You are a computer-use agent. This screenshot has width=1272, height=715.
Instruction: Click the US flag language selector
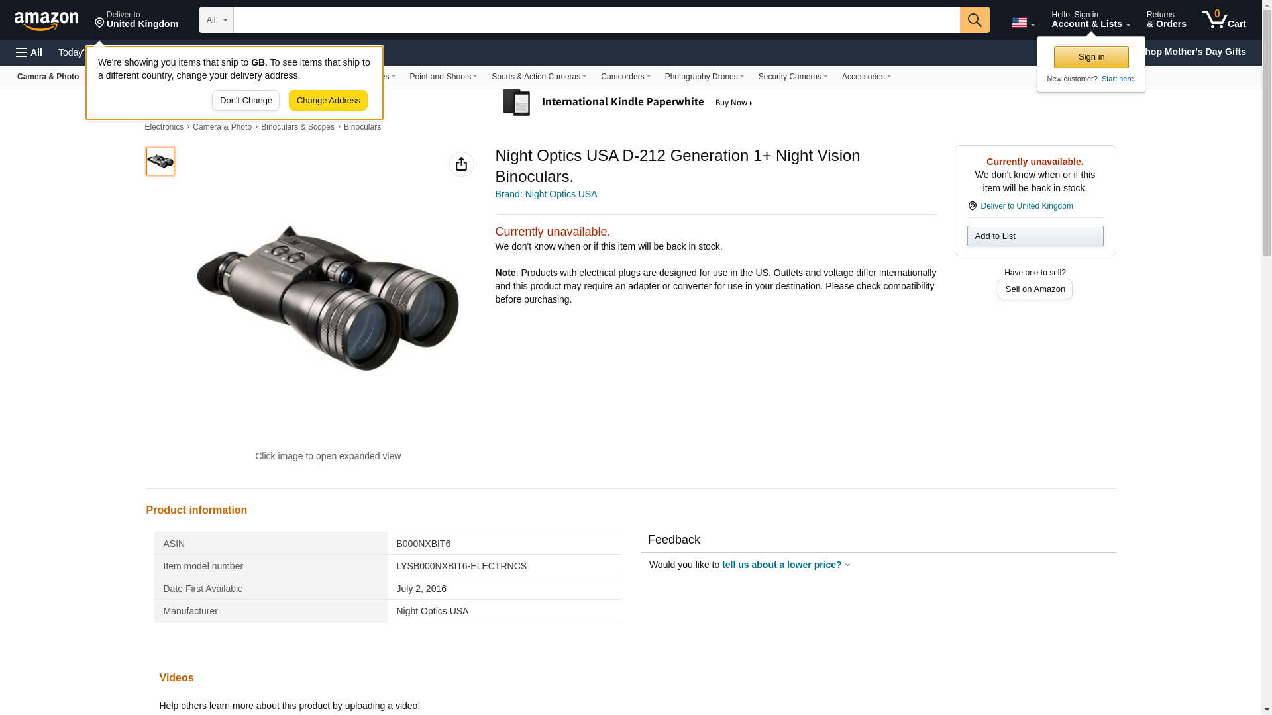[1022, 23]
